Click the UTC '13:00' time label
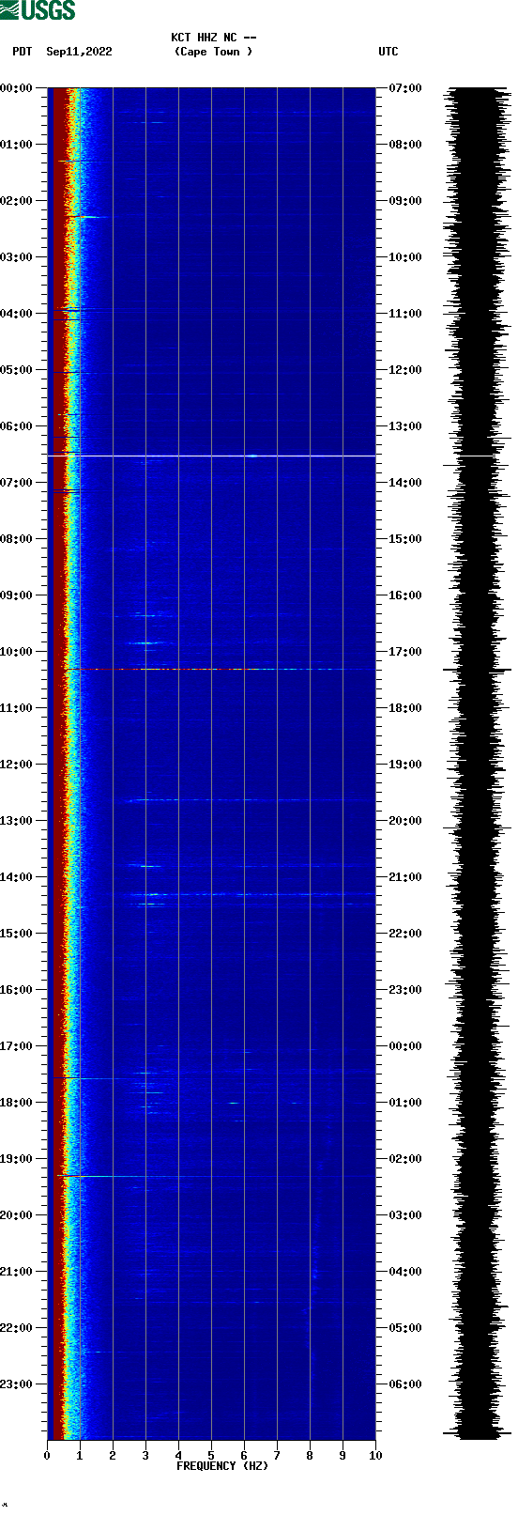The width and height of the screenshot is (518, 1515). pyautogui.click(x=405, y=426)
